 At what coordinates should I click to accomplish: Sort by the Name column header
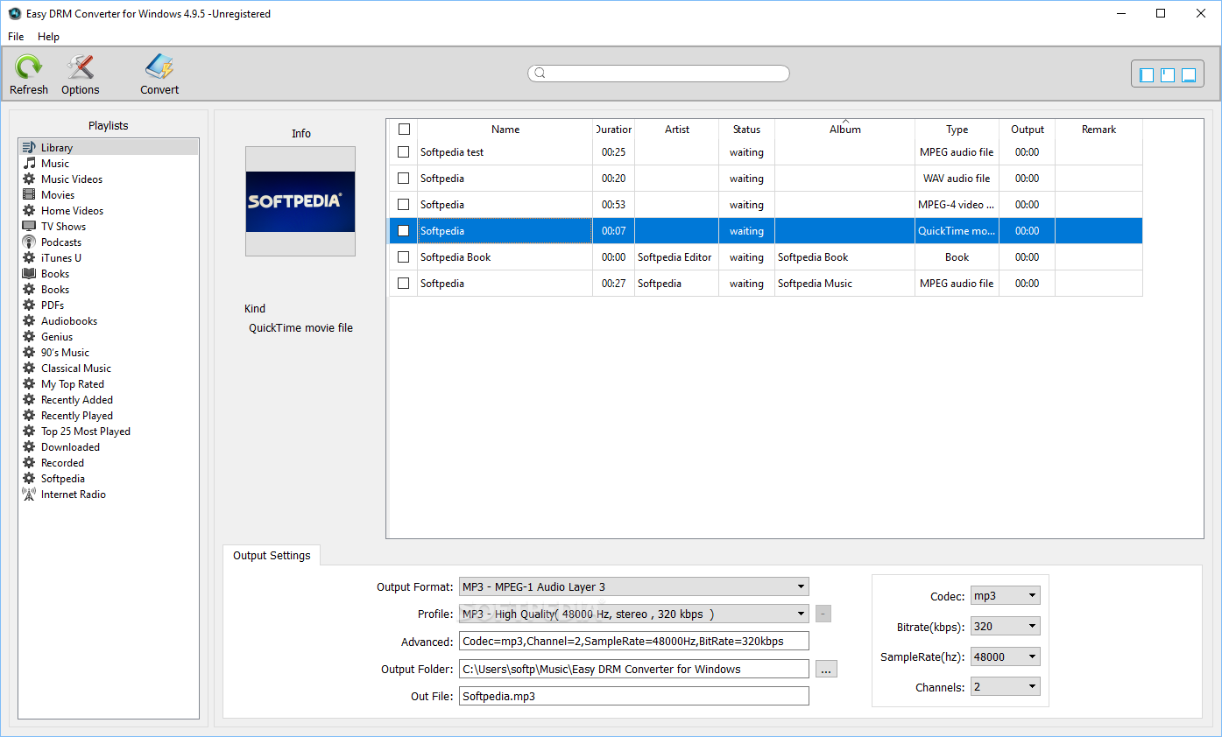click(505, 130)
